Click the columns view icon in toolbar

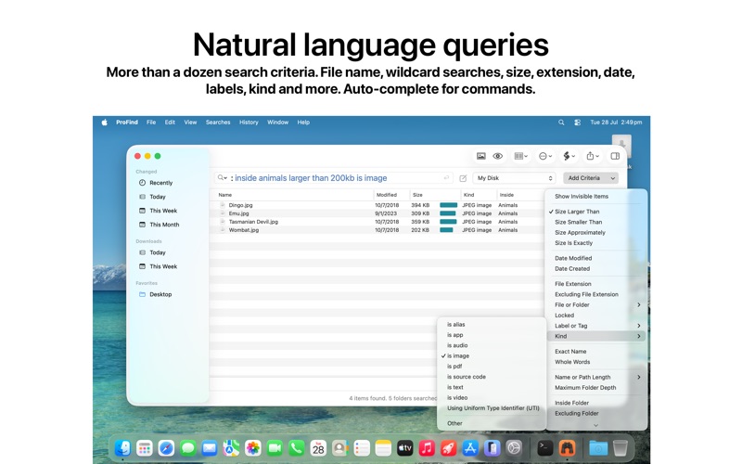pyautogui.click(x=520, y=156)
